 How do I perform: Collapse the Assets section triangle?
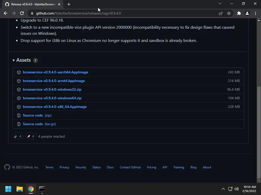14,60
